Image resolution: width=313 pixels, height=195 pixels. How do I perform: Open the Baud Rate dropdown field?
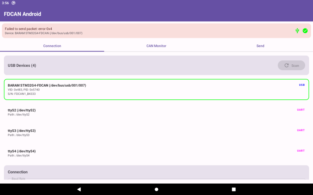pos(156,179)
